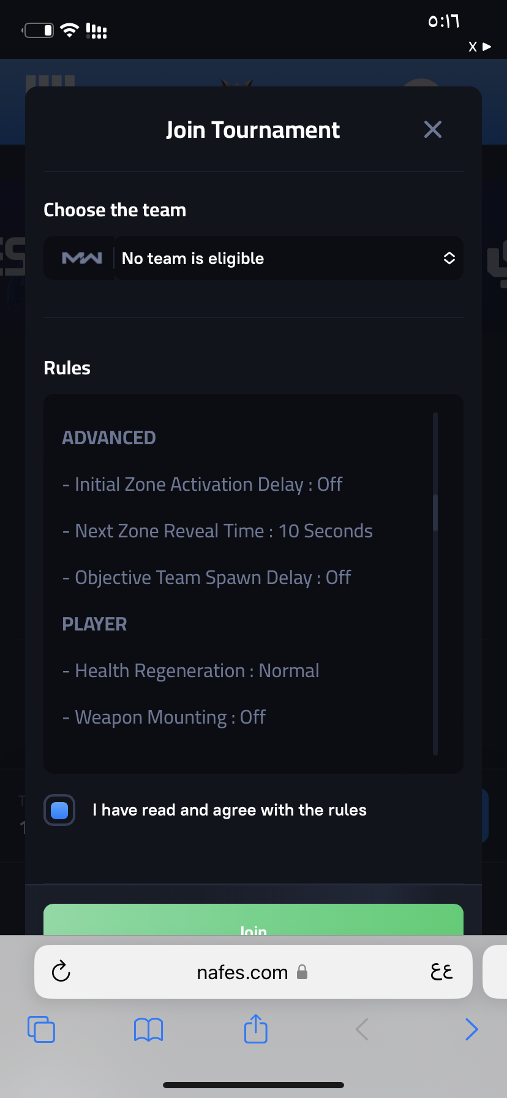Toggle the agree with rules checkbox

(59, 810)
